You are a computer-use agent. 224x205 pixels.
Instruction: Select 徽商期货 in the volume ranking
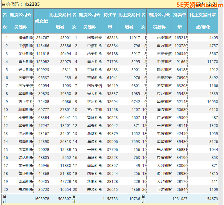tap(25, 141)
